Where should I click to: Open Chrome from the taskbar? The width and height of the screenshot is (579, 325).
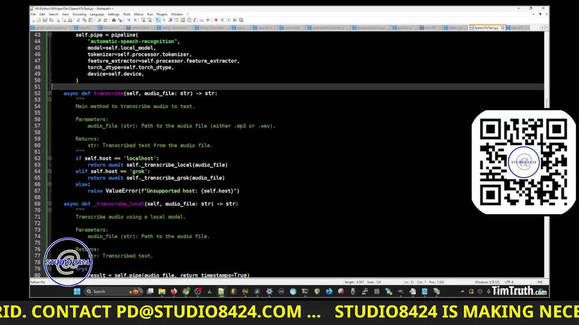pyautogui.click(x=186, y=292)
